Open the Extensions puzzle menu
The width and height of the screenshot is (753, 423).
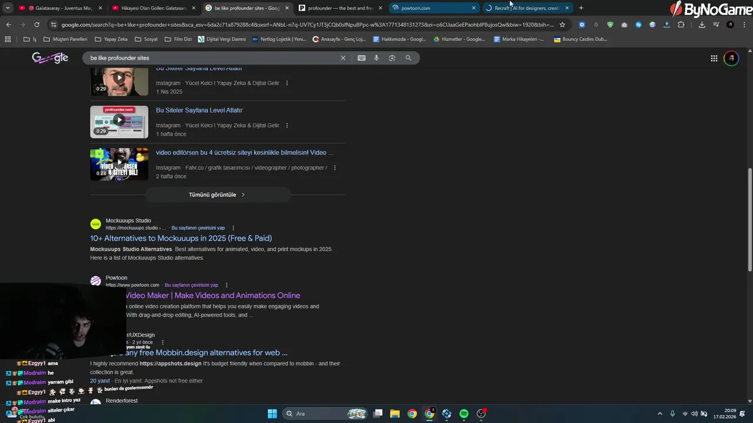click(681, 25)
